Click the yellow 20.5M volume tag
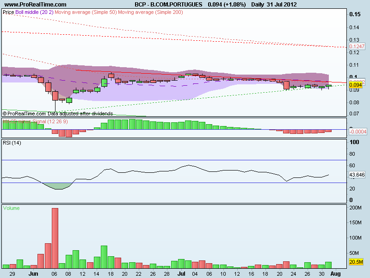 [x=356, y=262]
